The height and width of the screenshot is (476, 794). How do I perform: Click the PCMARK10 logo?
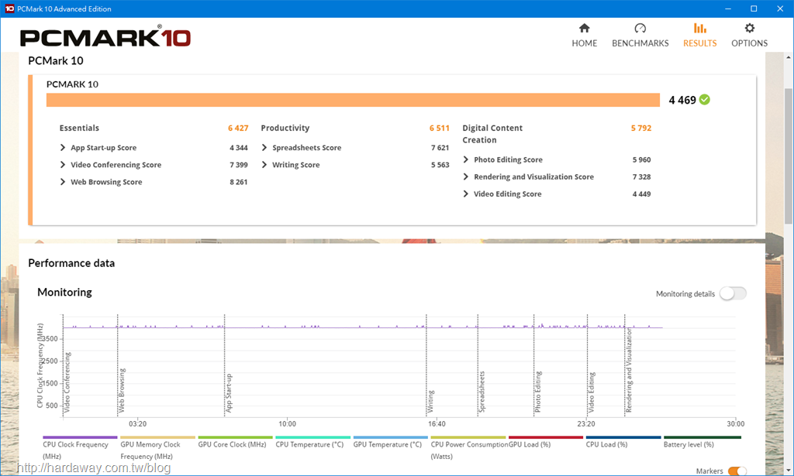(105, 37)
